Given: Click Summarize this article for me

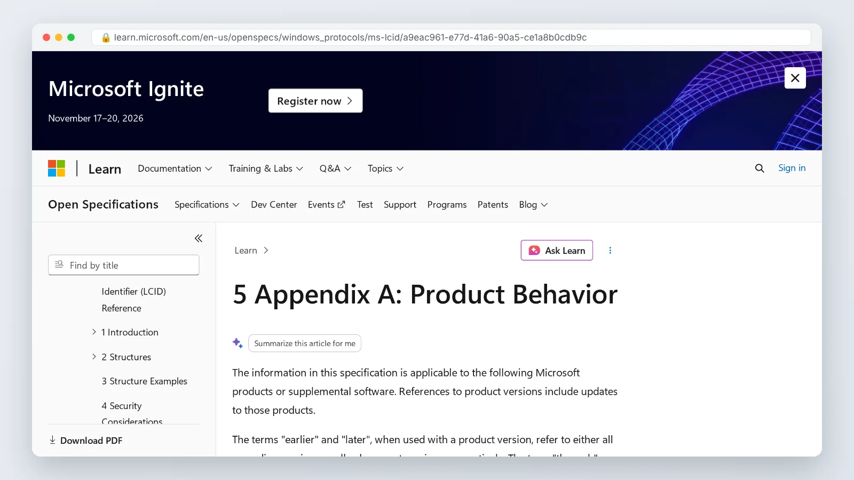Looking at the screenshot, I should pyautogui.click(x=305, y=343).
